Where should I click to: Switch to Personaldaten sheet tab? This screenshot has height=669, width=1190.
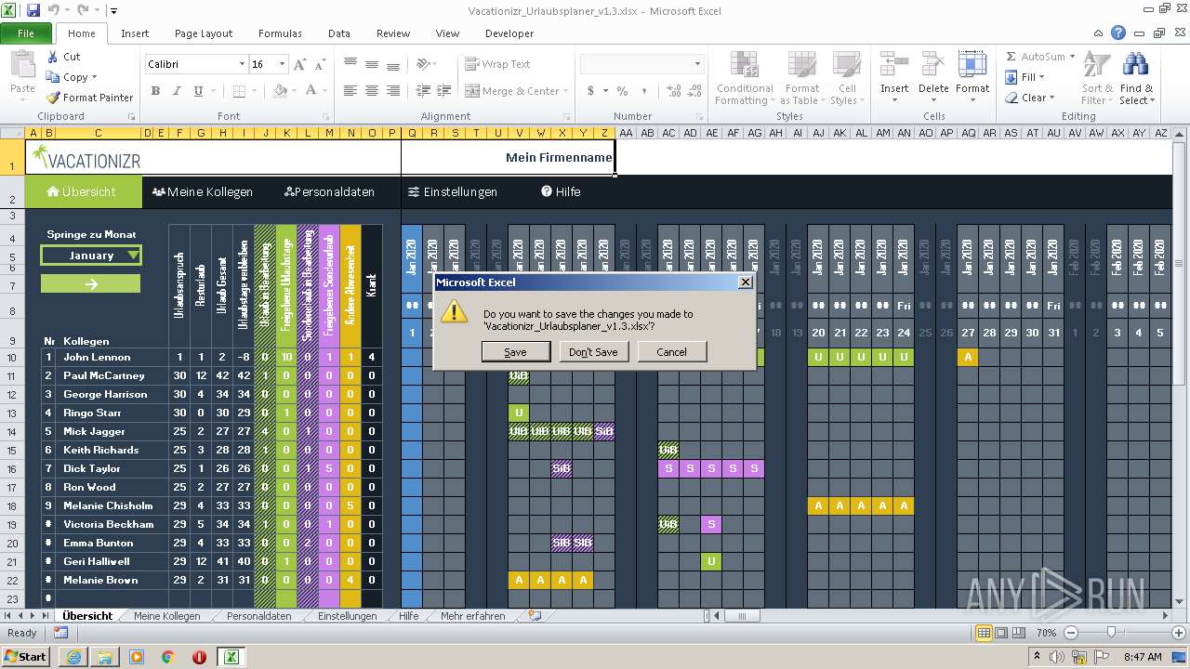click(259, 616)
